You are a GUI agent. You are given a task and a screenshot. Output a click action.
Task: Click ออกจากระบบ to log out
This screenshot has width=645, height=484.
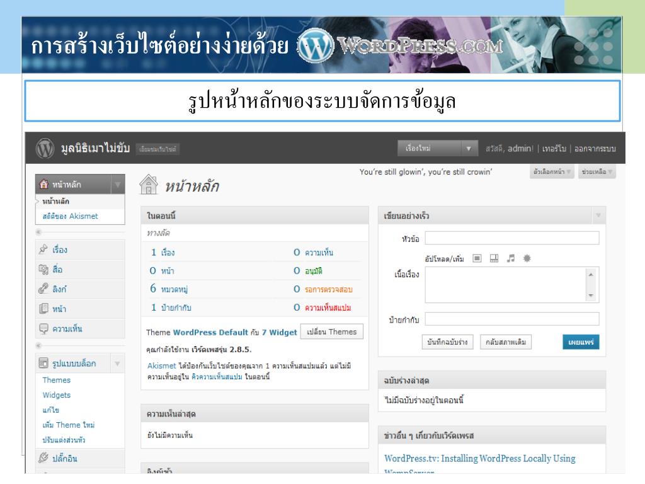pos(595,149)
